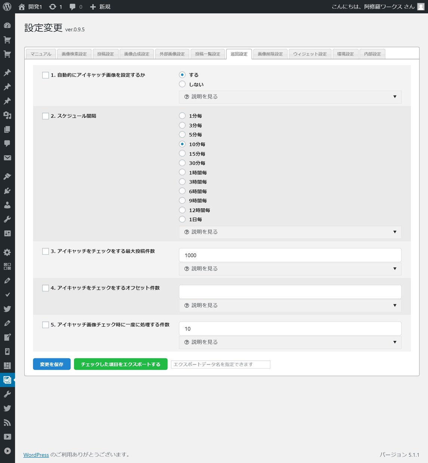Choose the 1日毎 schedule interval
428x463 pixels.
click(182, 219)
